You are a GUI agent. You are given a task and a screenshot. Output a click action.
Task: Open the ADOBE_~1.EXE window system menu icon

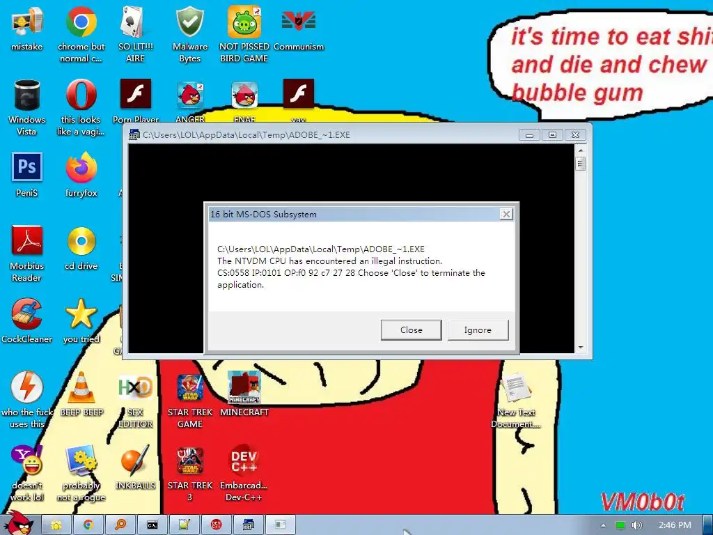tap(134, 134)
